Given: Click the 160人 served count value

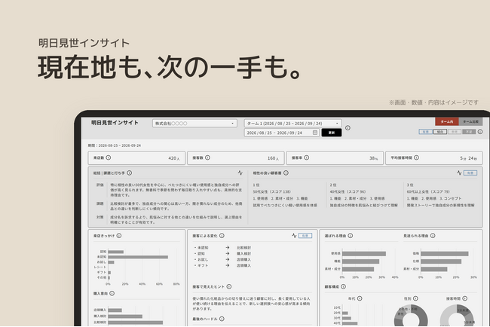Looking at the screenshot, I should pos(273,158).
